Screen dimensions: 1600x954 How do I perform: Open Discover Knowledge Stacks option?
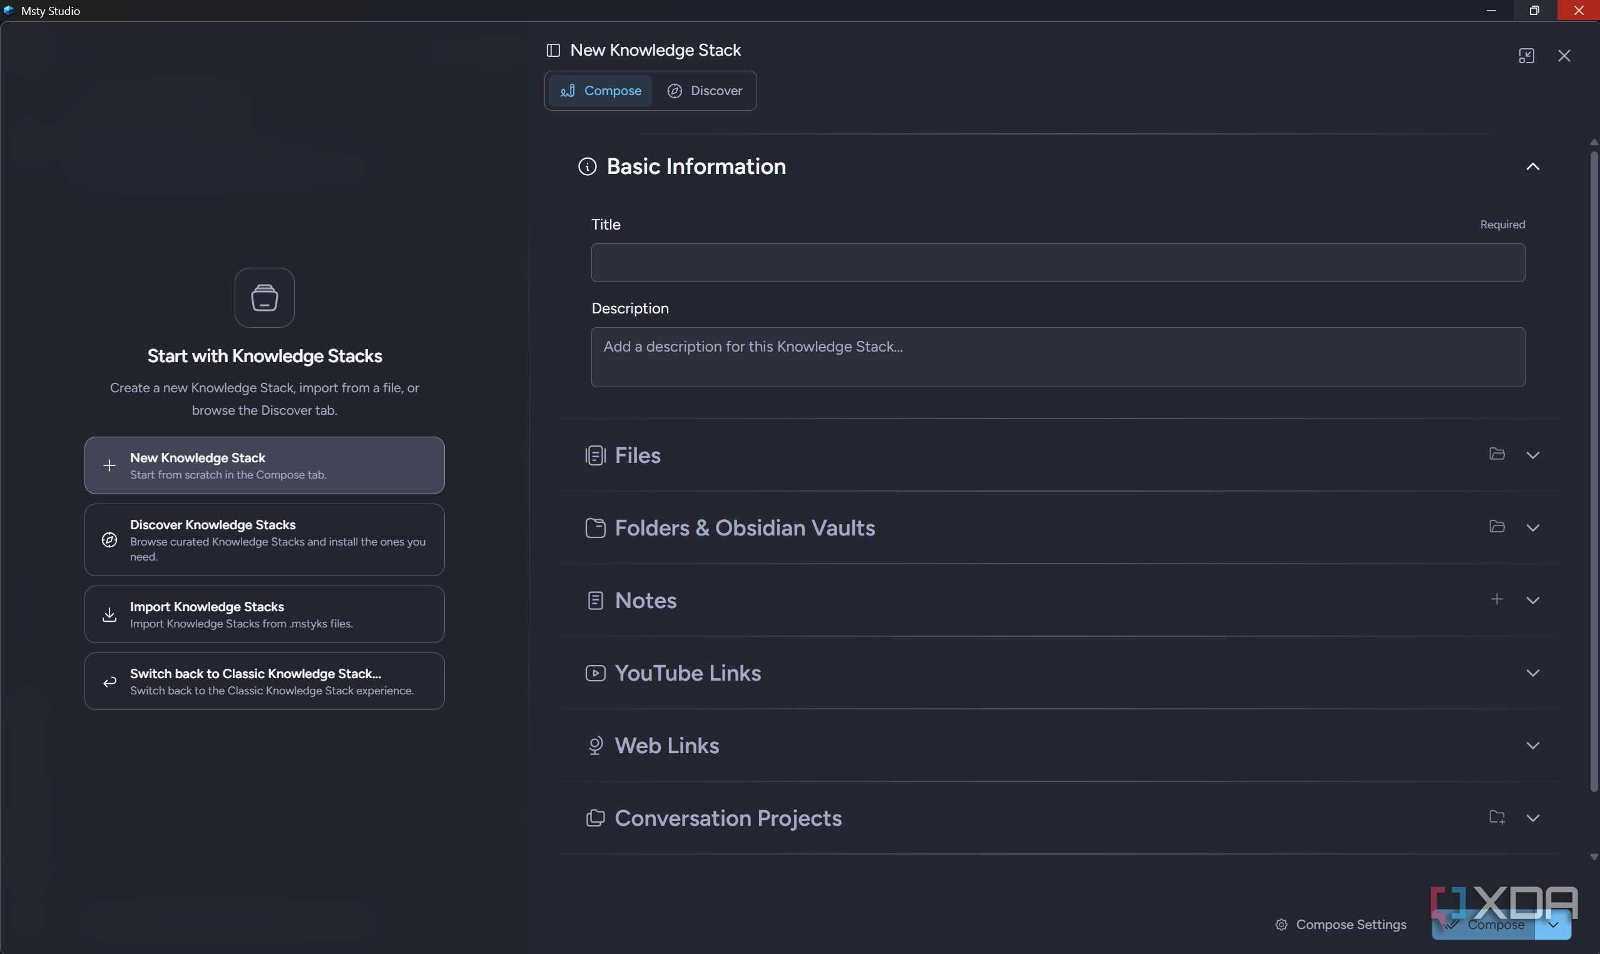264,540
